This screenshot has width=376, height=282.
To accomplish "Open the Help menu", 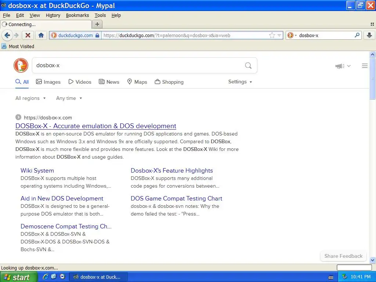I will 116,15.
